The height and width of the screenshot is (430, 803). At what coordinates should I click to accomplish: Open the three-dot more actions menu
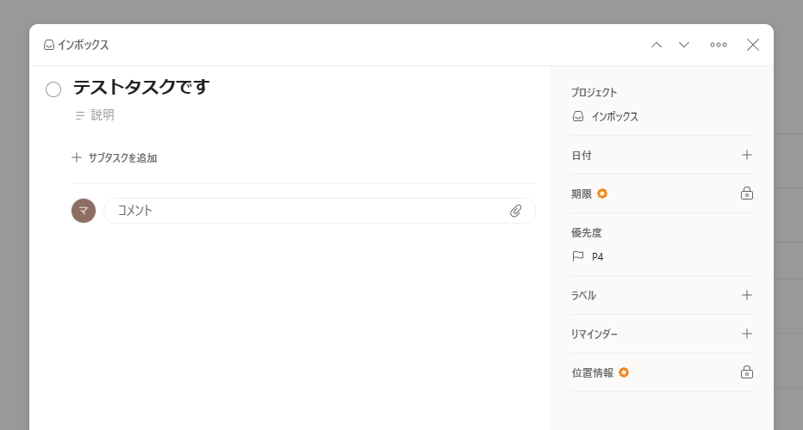tap(718, 45)
